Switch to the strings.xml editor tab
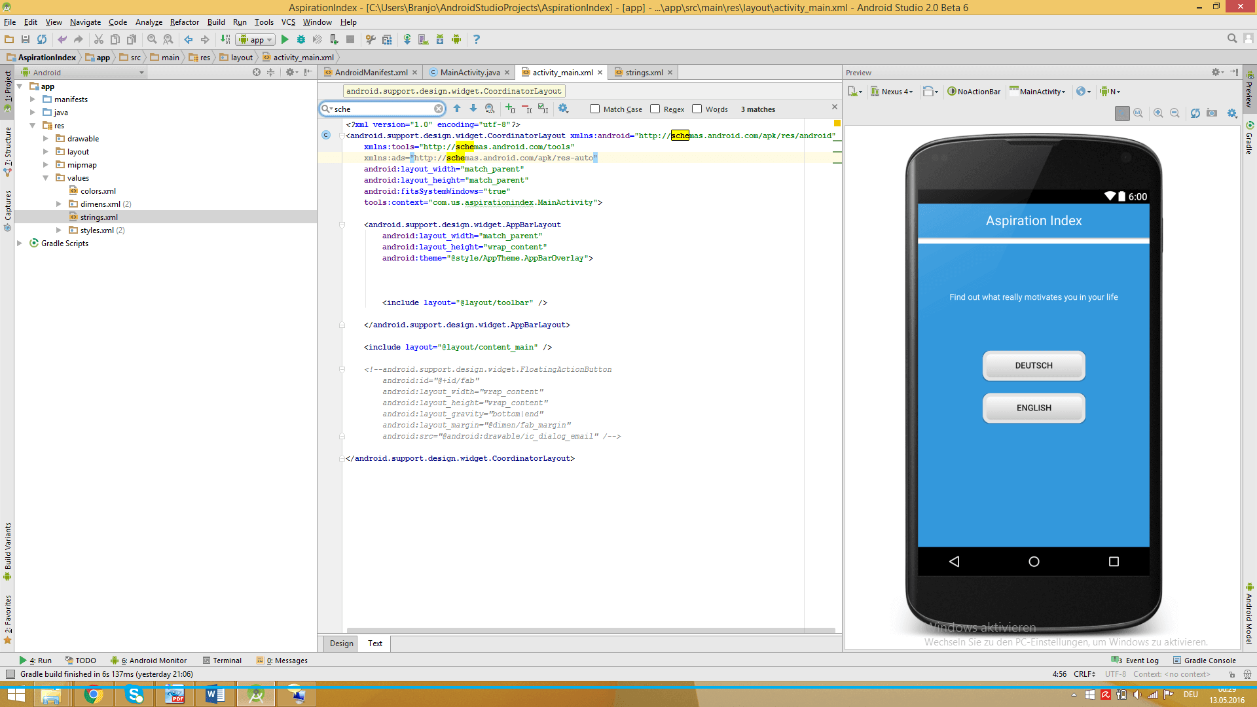Screen dimensions: 1257x707 click(x=644, y=72)
